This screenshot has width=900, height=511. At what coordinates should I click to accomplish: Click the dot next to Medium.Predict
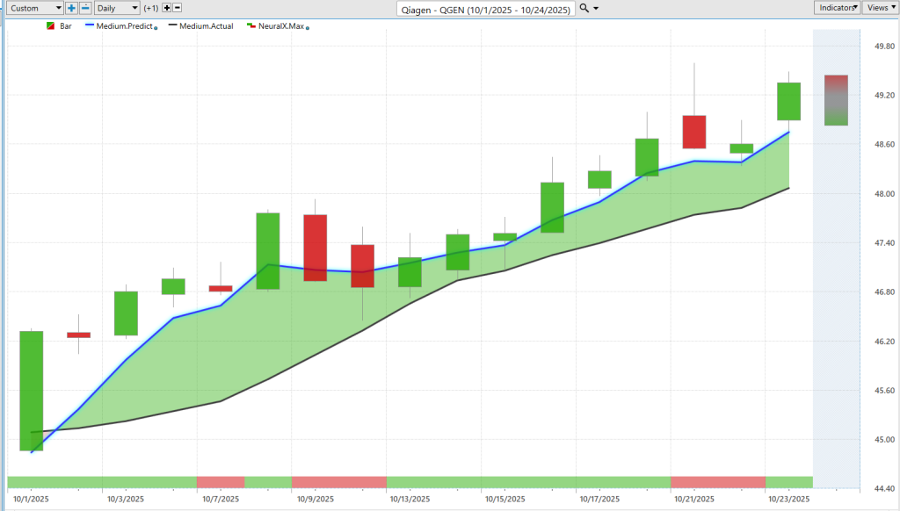[x=156, y=28]
